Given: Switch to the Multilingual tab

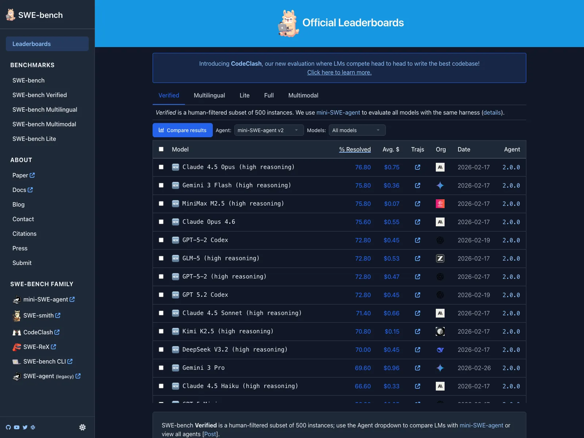Looking at the screenshot, I should pyautogui.click(x=209, y=95).
